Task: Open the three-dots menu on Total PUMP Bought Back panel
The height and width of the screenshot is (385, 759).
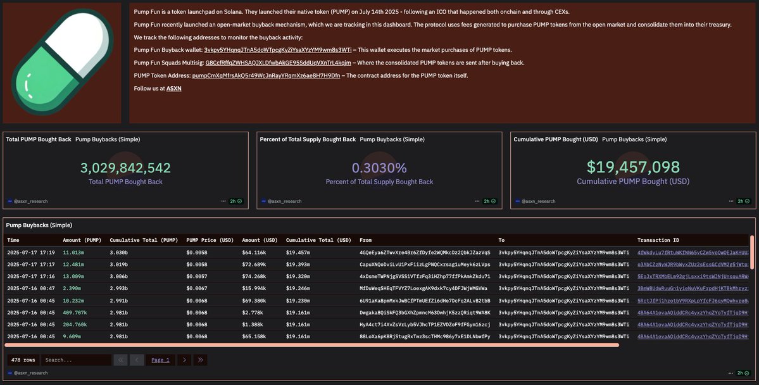Action: coord(223,201)
